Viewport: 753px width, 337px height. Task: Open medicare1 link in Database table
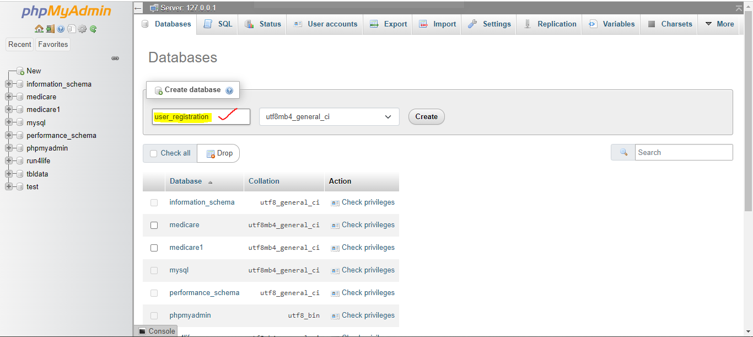click(x=186, y=248)
